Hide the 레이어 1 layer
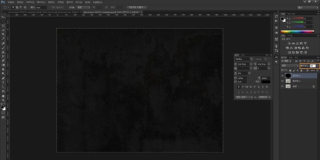Viewport: 320px width, 160px height. pyautogui.click(x=283, y=81)
